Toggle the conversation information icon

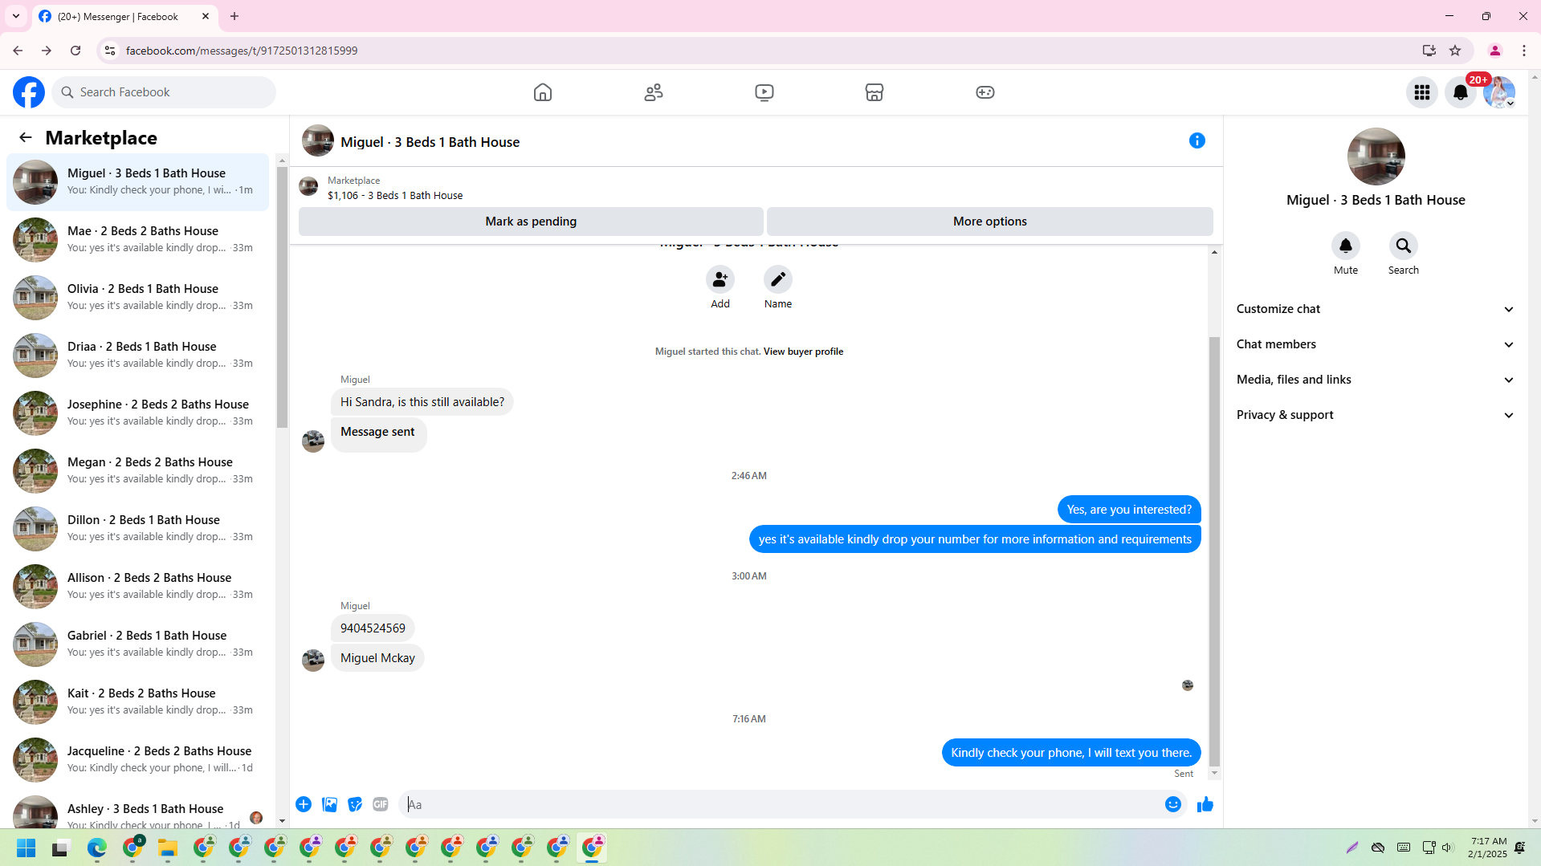click(1197, 140)
